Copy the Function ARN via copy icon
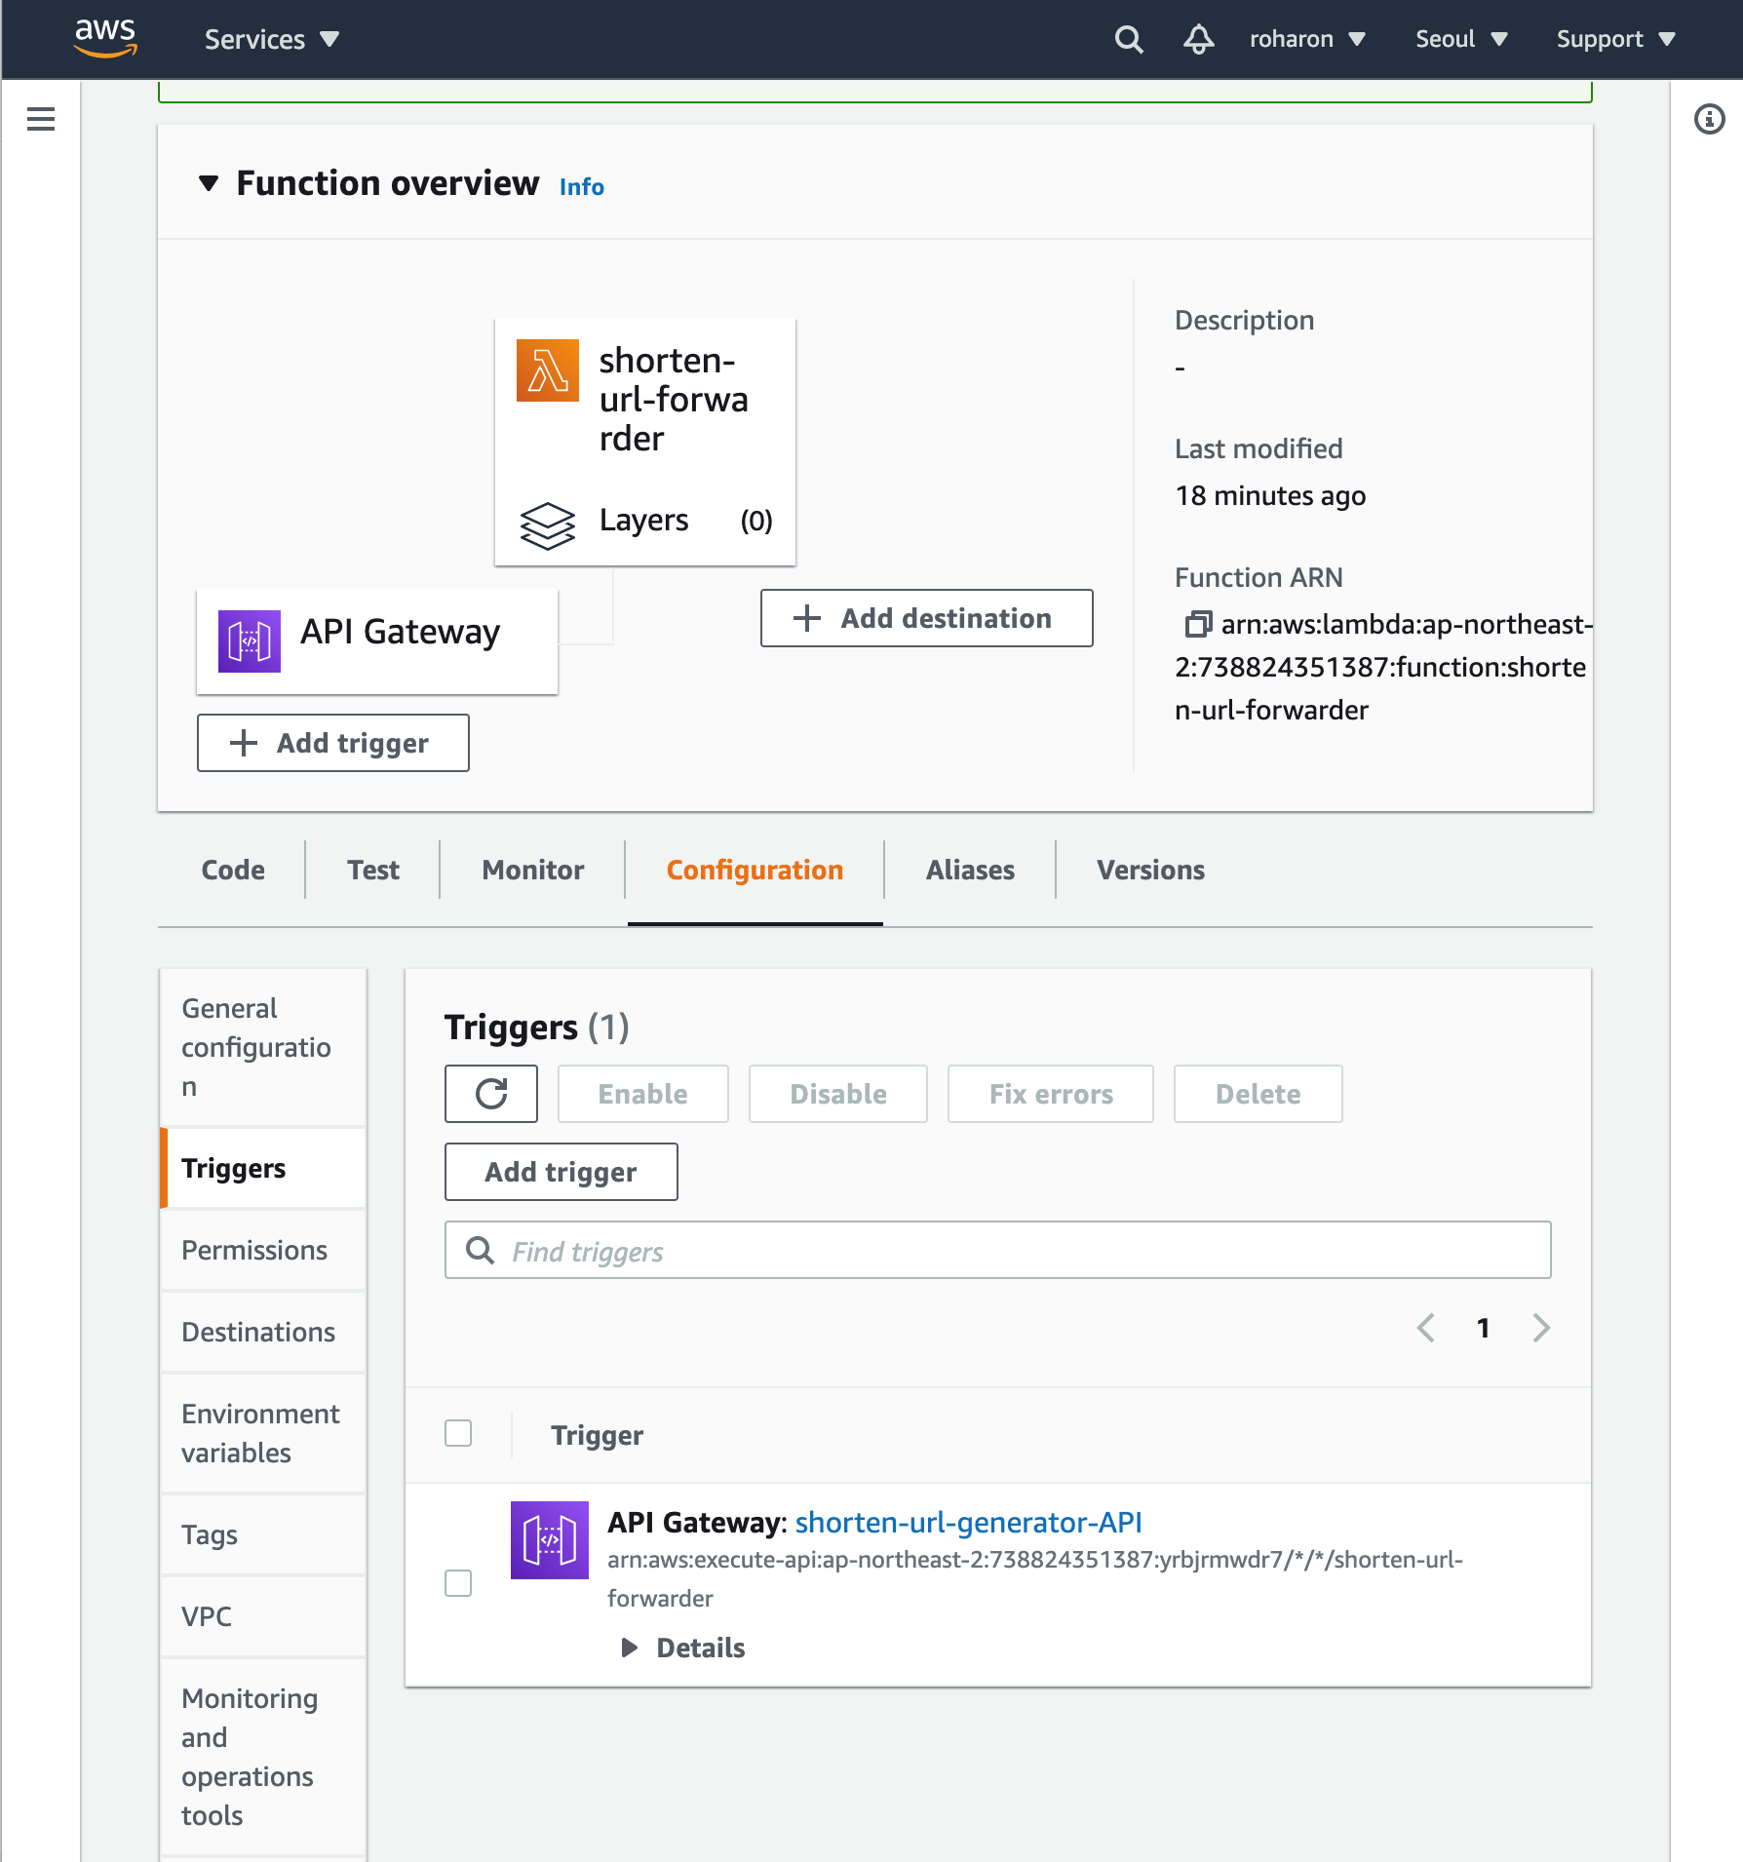The height and width of the screenshot is (1862, 1743). (1197, 624)
